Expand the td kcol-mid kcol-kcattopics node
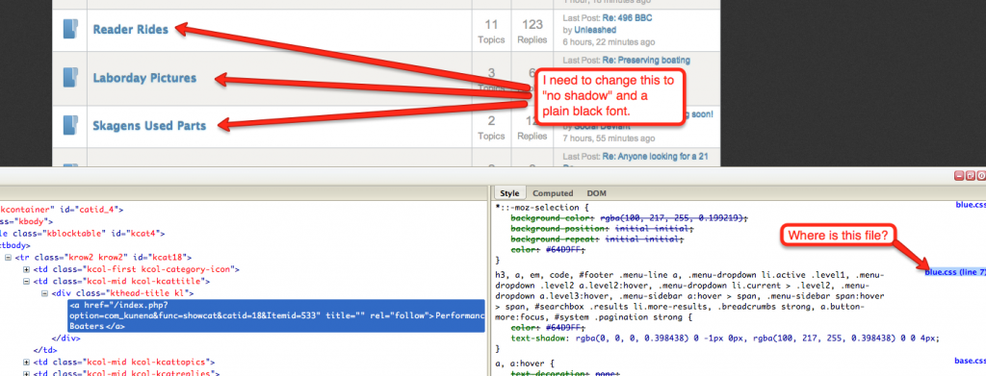Screen dimensions: 986x376 point(26,363)
